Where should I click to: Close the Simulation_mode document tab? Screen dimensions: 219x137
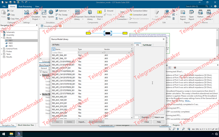point(60,26)
